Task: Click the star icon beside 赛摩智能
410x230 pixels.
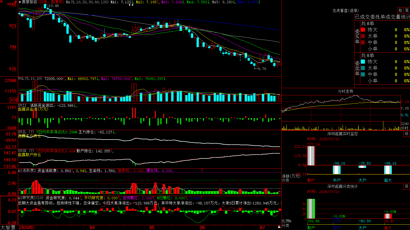Action: 20,2
